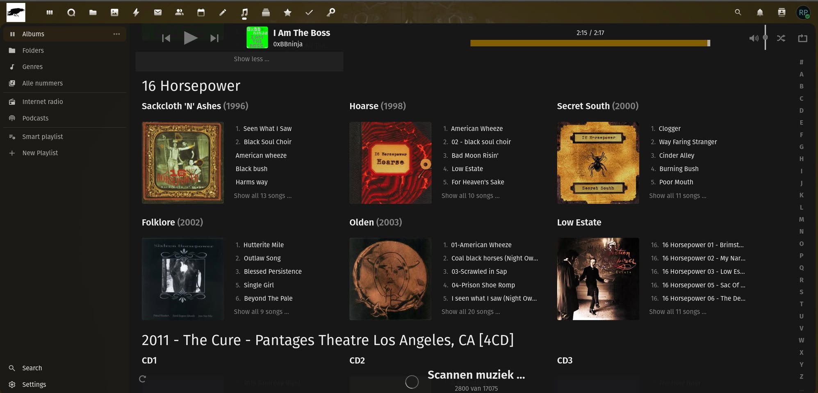
Task: Play track Seen What I Saw
Action: pyautogui.click(x=267, y=129)
